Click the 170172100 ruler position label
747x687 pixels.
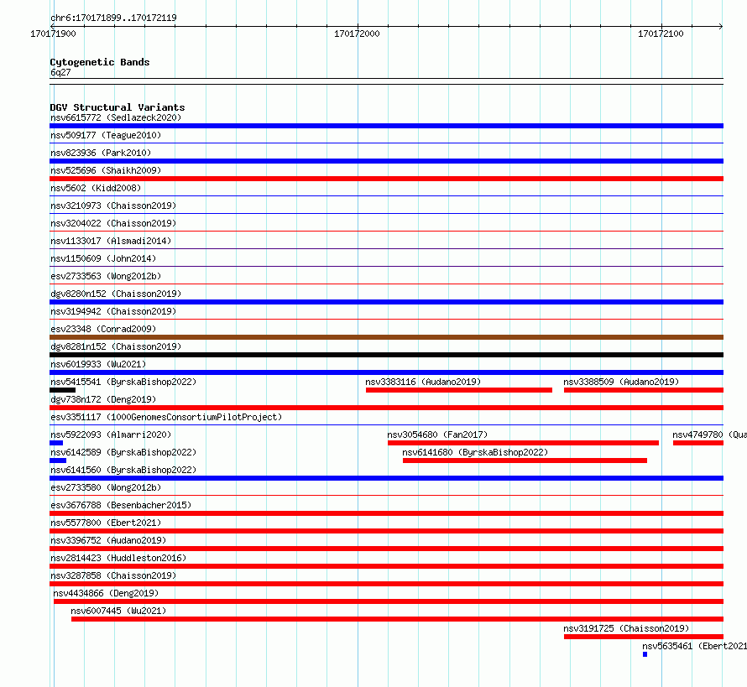pos(661,34)
